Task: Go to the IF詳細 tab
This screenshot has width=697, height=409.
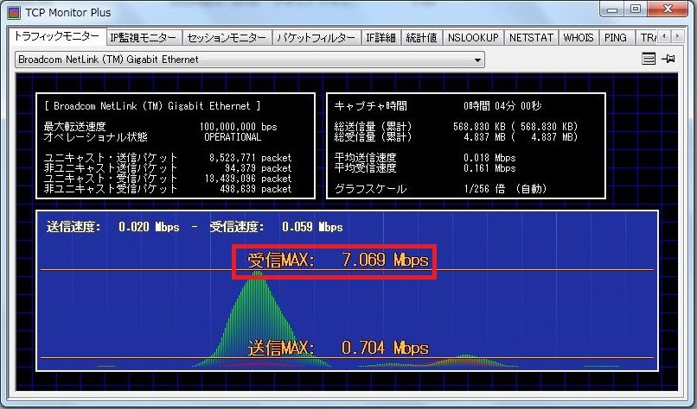Action: tap(380, 38)
